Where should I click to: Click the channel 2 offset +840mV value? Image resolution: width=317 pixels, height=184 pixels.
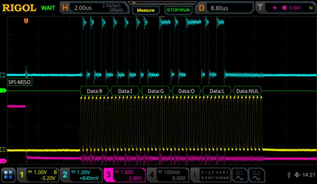click(x=89, y=178)
